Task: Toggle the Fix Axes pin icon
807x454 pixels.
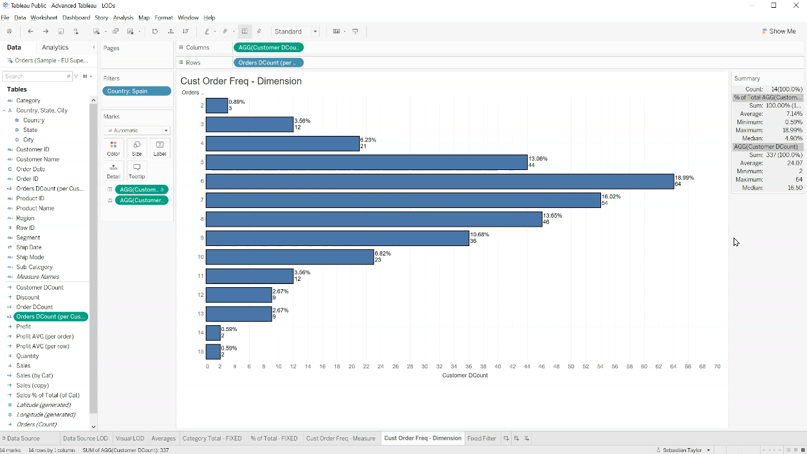Action: tap(259, 32)
